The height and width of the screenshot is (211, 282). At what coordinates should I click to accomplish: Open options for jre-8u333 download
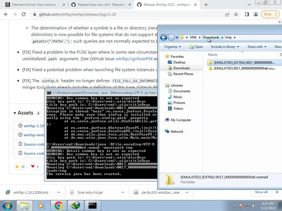coord(187,192)
